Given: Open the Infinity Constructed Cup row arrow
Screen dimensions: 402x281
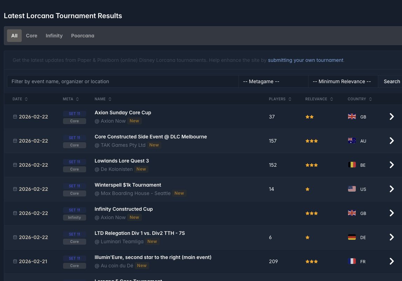Looking at the screenshot, I should (x=391, y=213).
